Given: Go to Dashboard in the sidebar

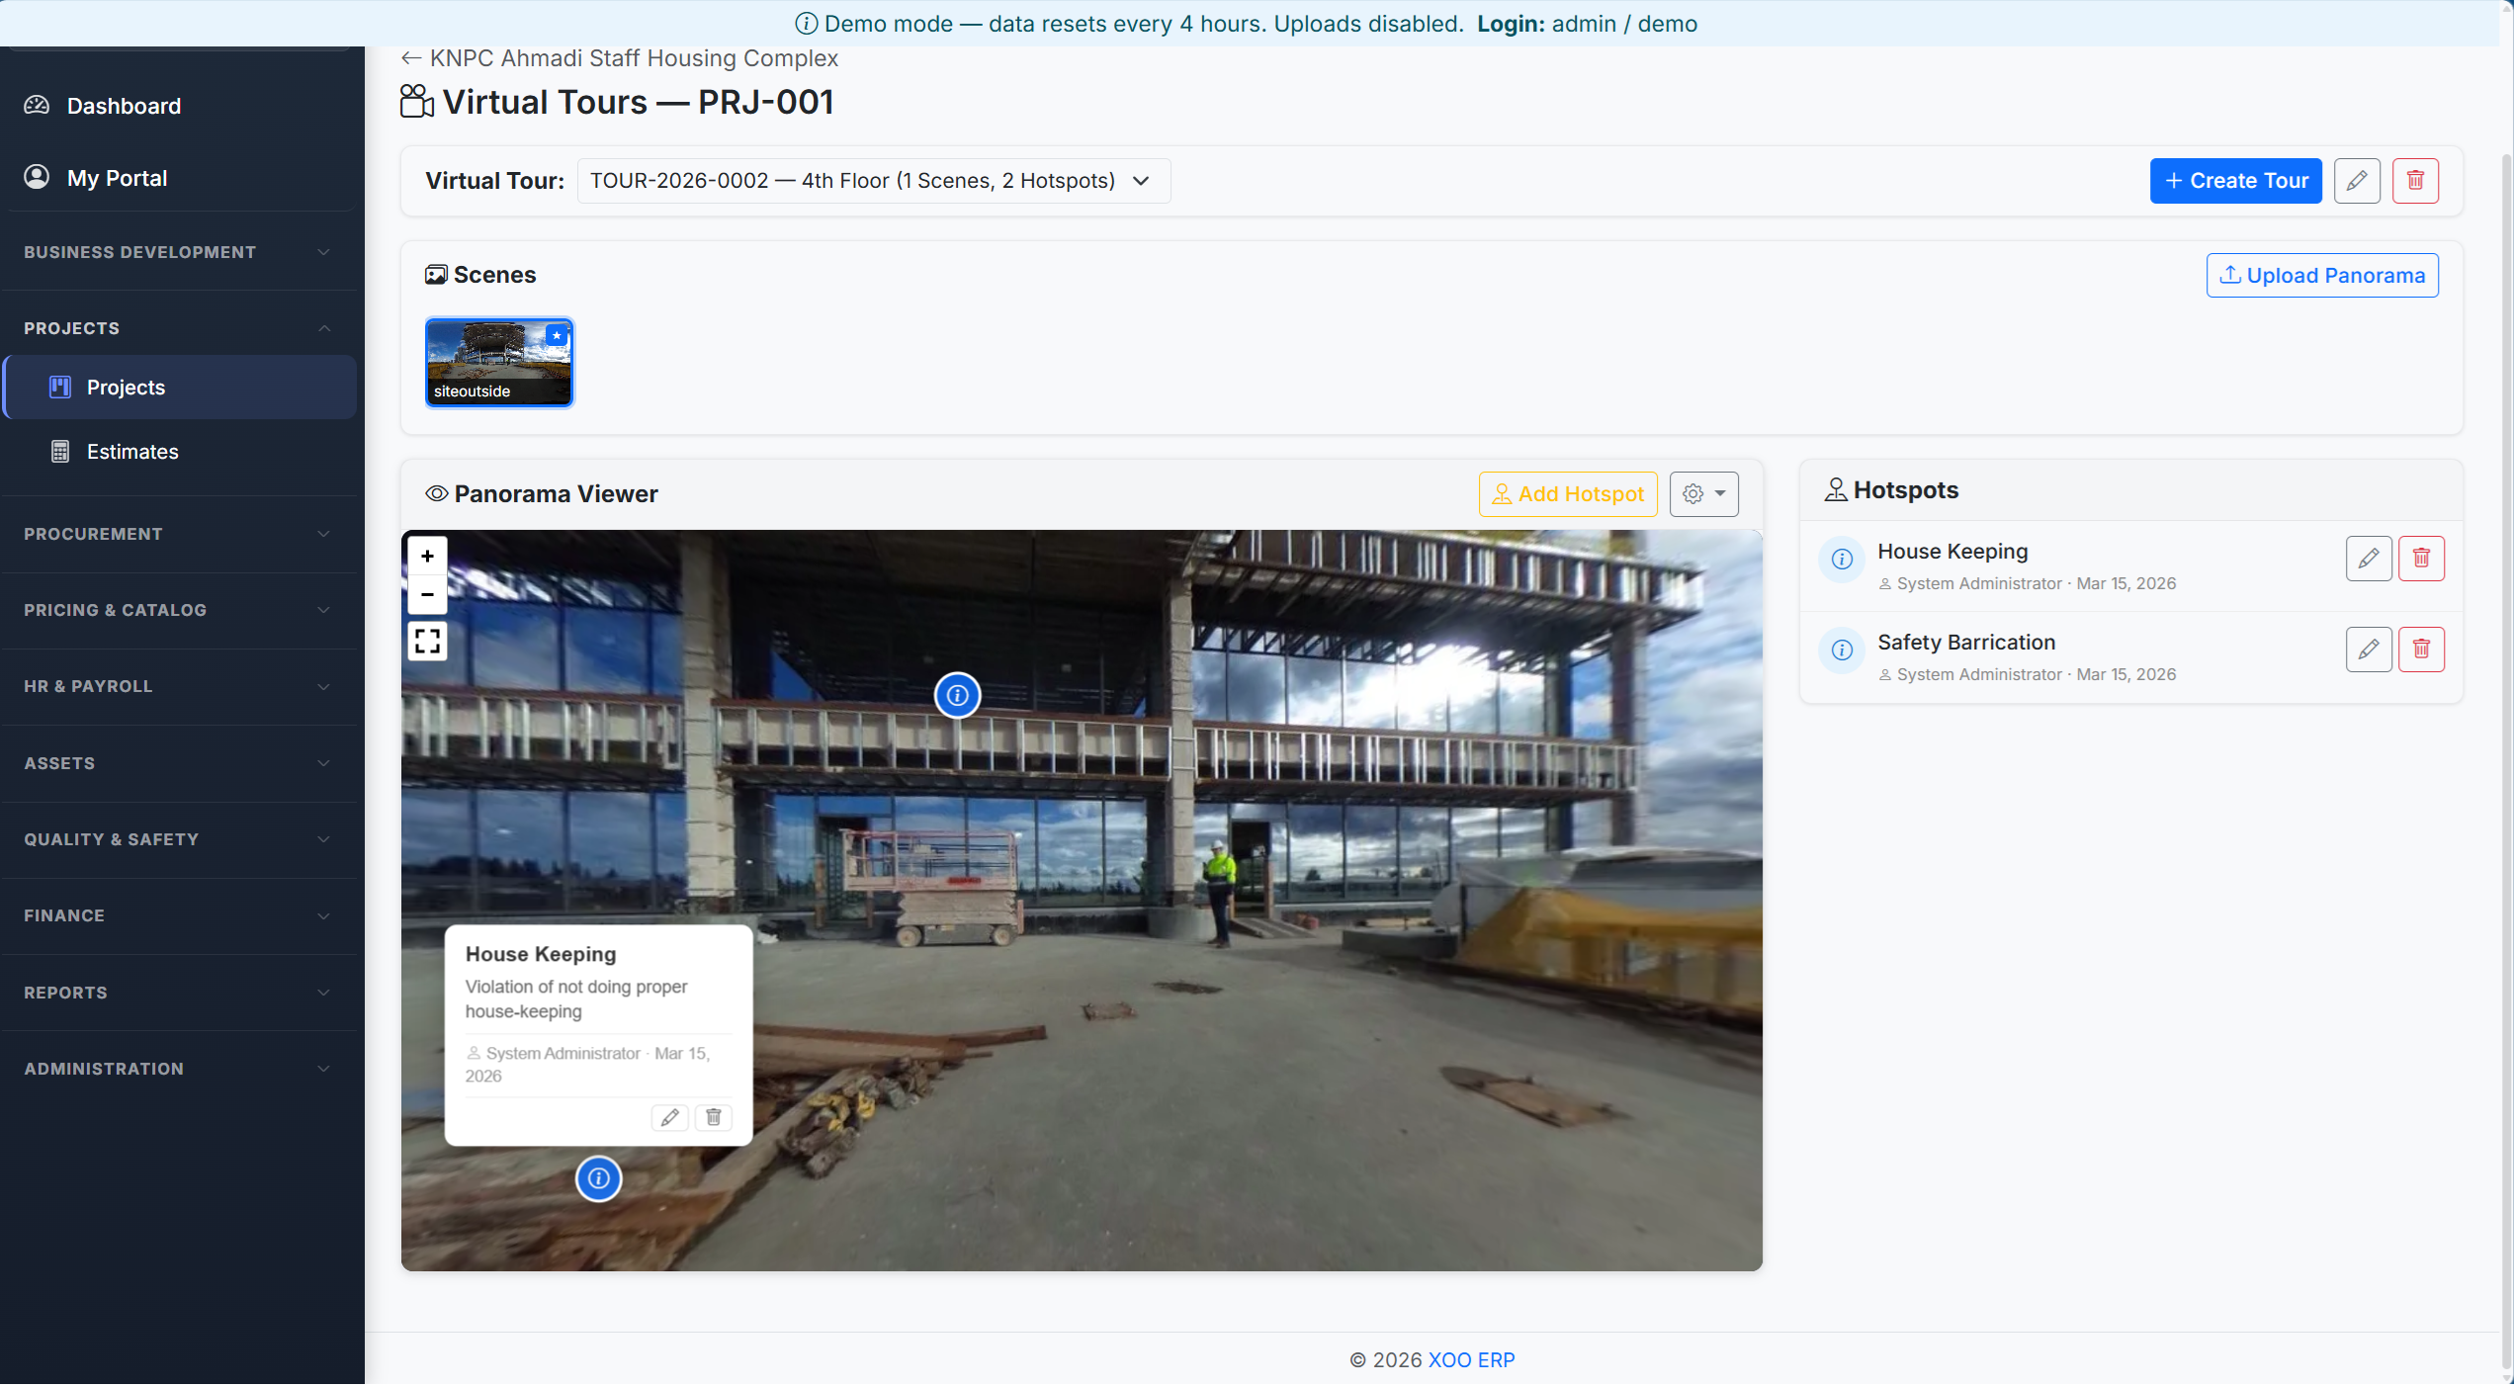Looking at the screenshot, I should pyautogui.click(x=124, y=106).
